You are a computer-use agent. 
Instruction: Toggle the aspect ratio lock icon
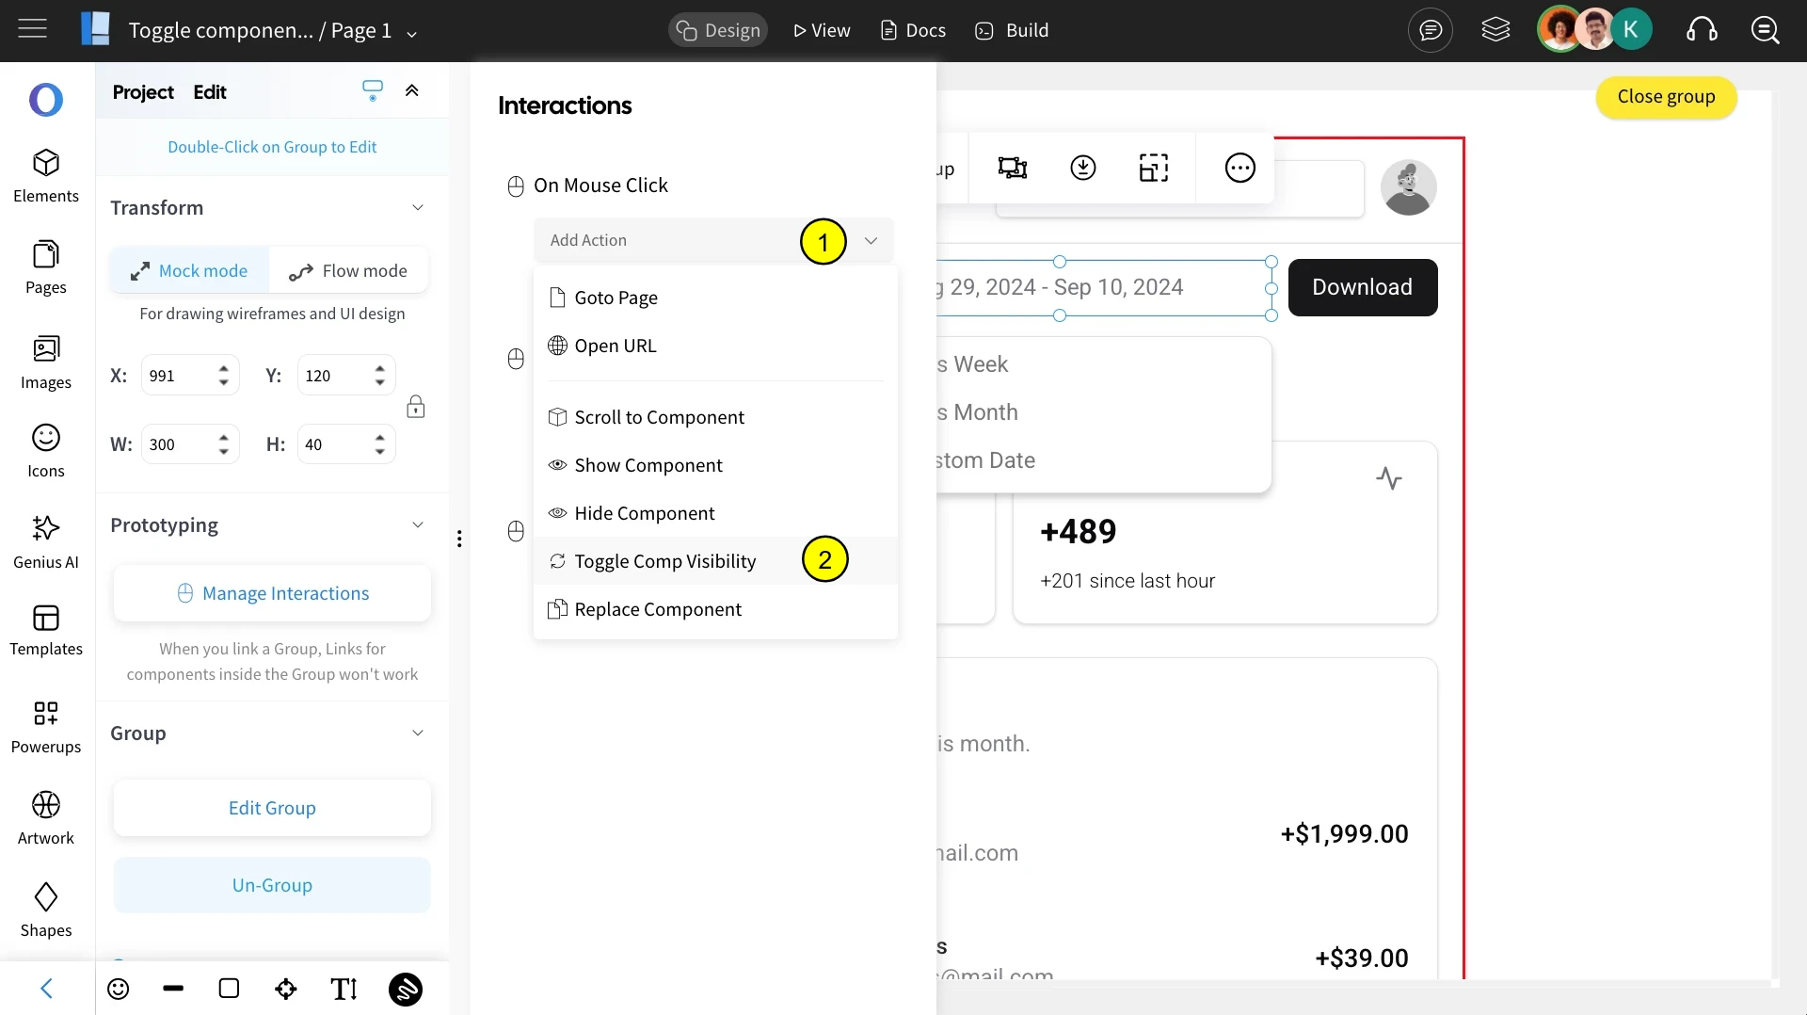[415, 407]
